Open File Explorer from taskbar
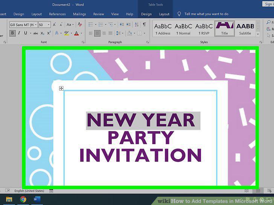 pos(9,199)
